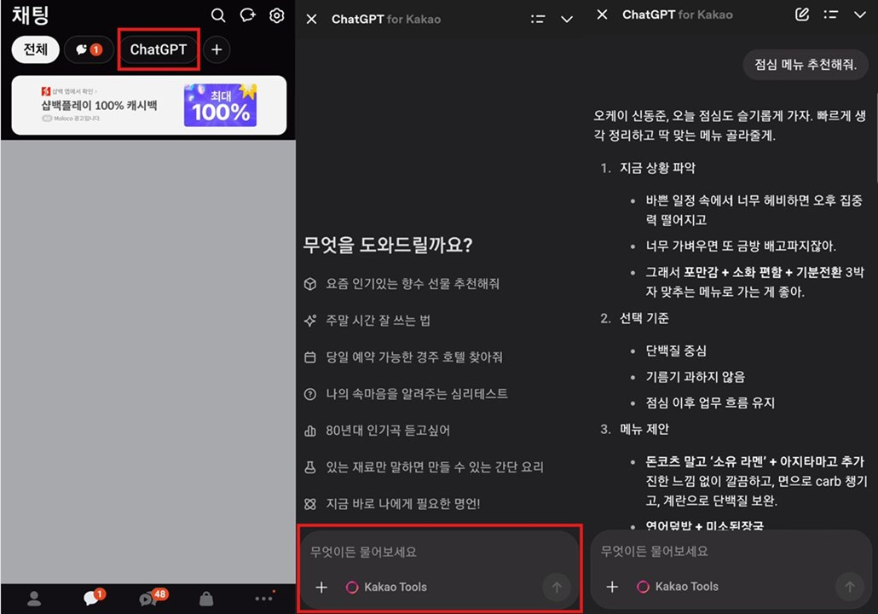Open the Chats tab in the bottom bar
This screenshot has width=878, height=614.
tap(92, 598)
